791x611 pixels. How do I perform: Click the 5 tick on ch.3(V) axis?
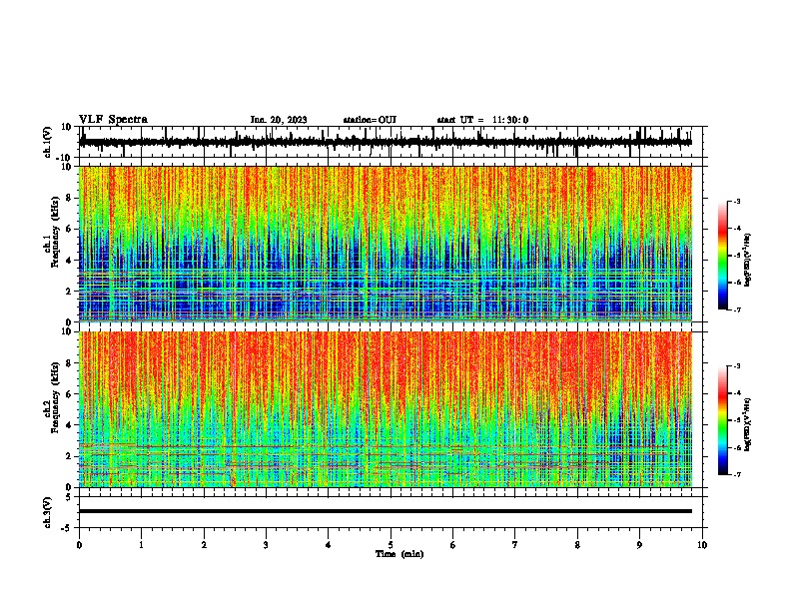(x=69, y=497)
